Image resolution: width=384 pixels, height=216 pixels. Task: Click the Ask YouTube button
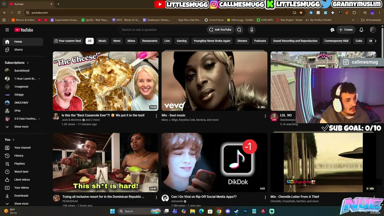pos(220,30)
